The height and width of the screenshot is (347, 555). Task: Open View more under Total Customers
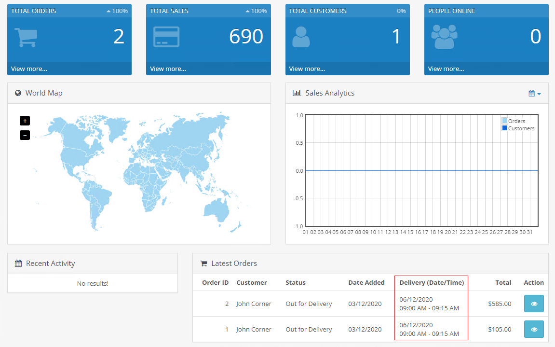tap(307, 69)
